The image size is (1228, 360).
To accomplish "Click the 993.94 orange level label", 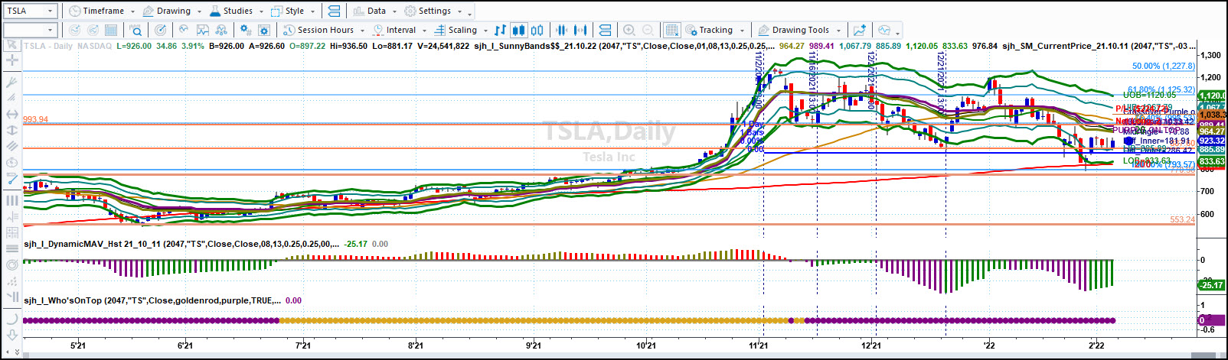I will 35,119.
